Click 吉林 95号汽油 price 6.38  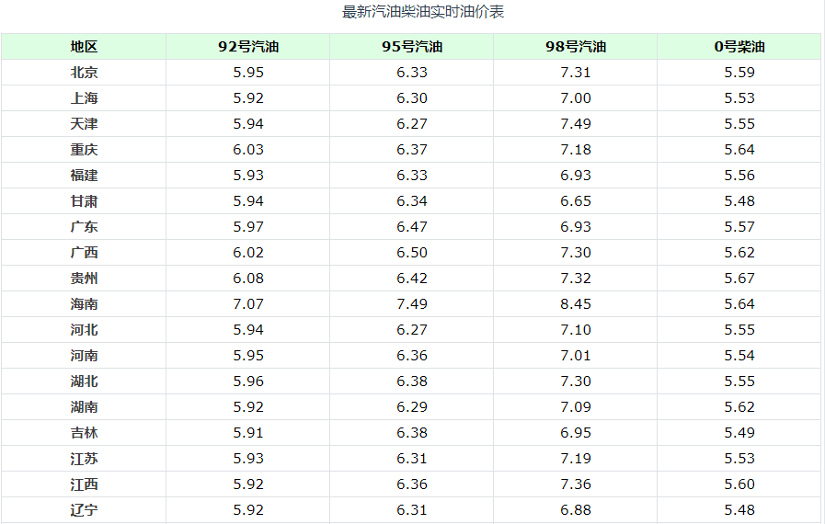click(x=412, y=433)
